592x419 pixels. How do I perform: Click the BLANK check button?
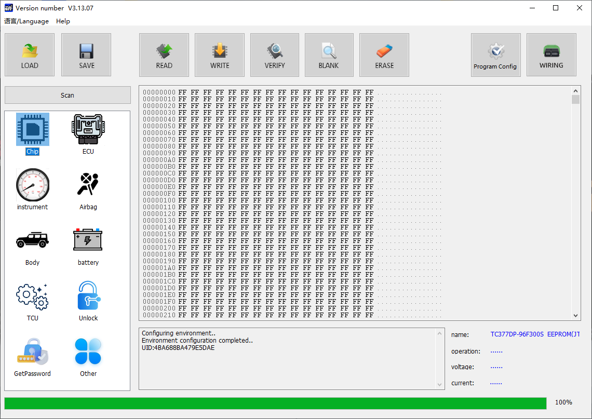tap(329, 55)
